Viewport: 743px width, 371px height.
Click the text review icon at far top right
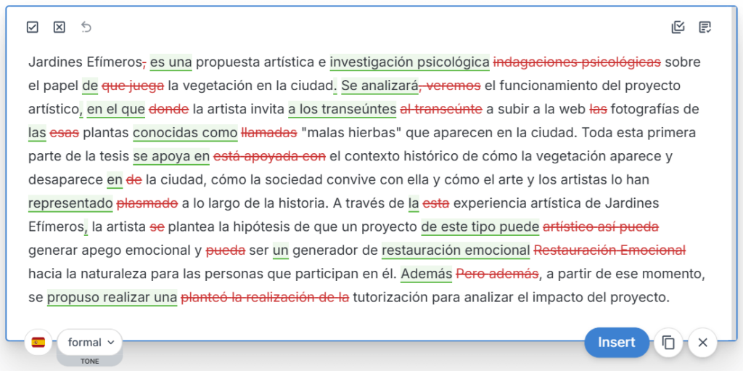pyautogui.click(x=705, y=28)
